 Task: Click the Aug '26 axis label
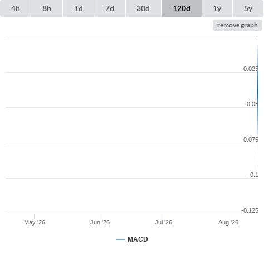point(228,222)
